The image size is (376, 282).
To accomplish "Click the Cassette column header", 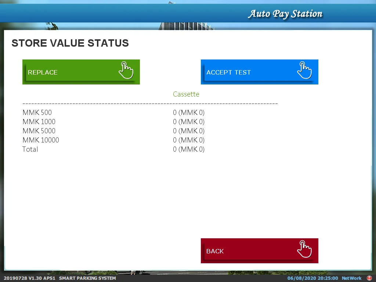I will (x=186, y=94).
